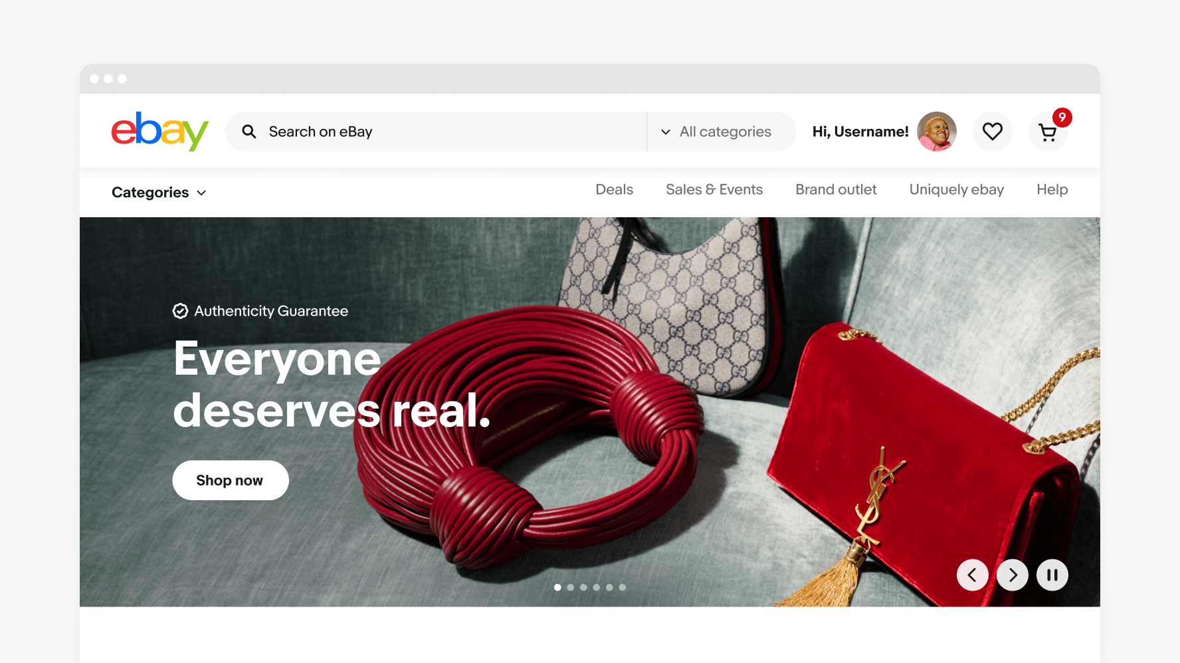Click the eBay logo
The image size is (1180, 663).
[160, 131]
